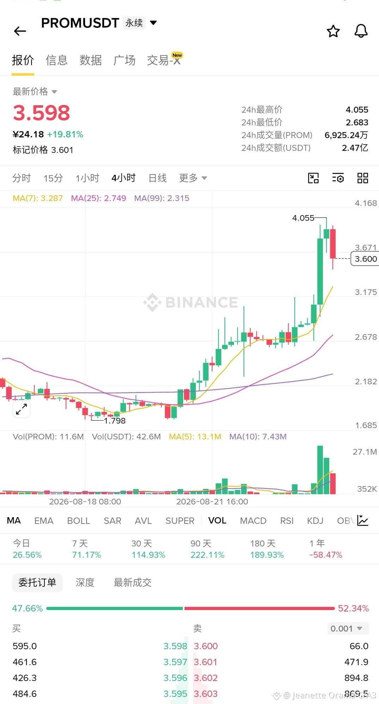Switch to the 最新成交 trades tab

[x=133, y=582]
